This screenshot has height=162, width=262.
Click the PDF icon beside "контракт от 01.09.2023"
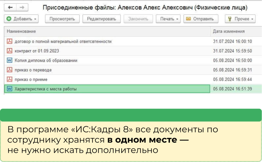9,51
